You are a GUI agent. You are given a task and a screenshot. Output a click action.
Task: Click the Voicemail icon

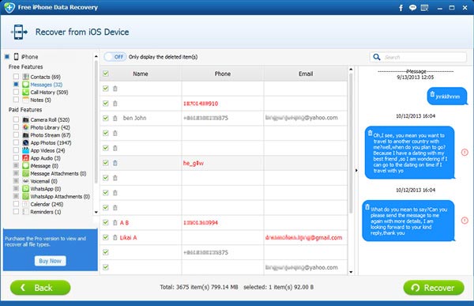click(26, 181)
